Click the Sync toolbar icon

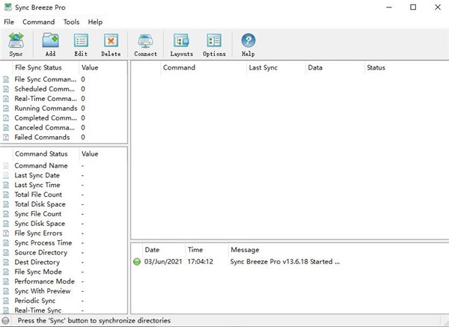click(16, 44)
